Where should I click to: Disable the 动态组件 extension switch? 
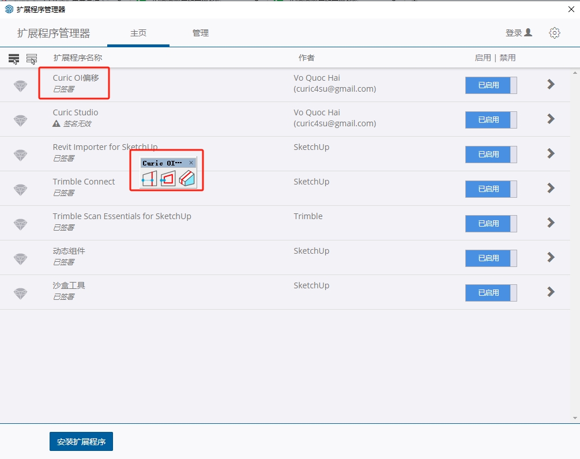click(491, 258)
